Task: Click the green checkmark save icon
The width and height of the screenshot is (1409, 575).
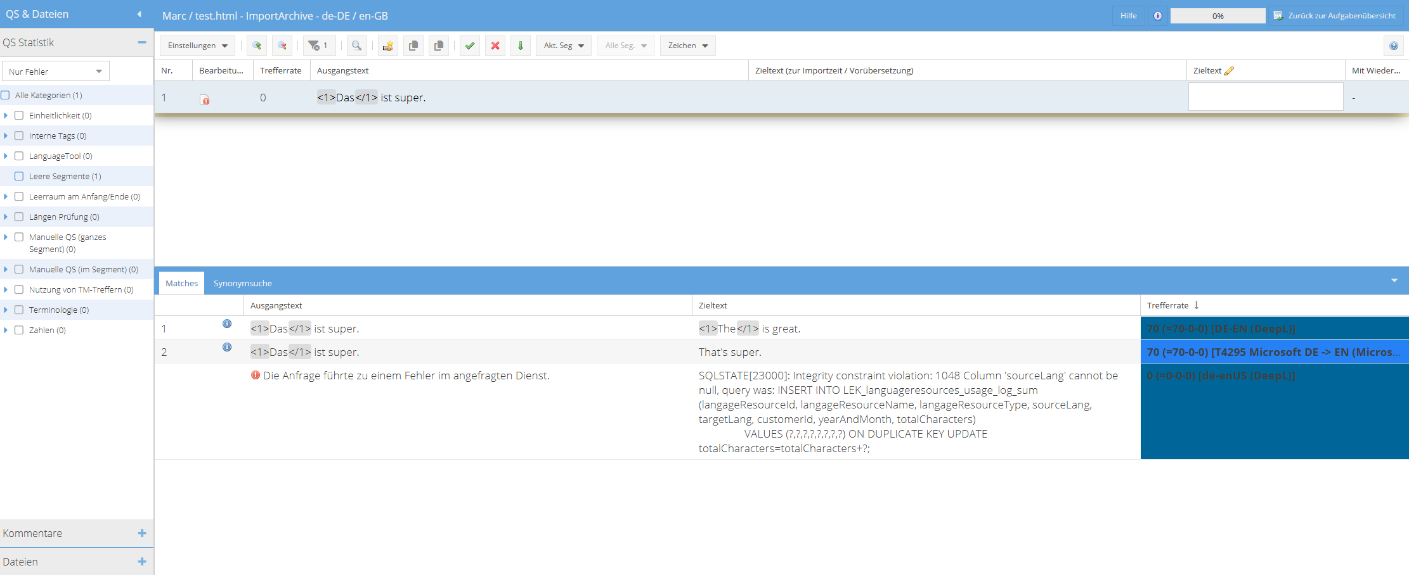Action: point(469,46)
